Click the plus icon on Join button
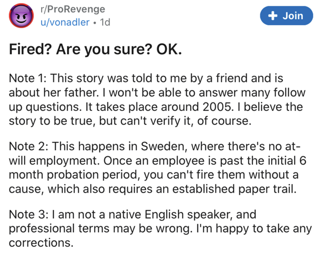The height and width of the screenshot is (254, 324). point(274,16)
